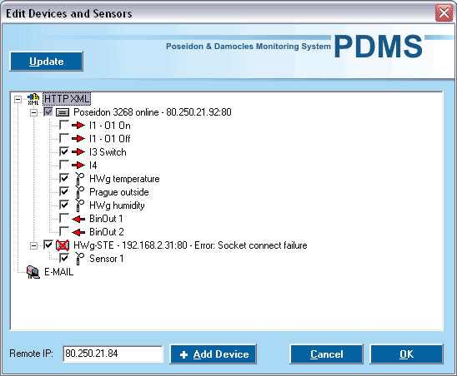Viewport: 457px width, 376px height.
Task: Enable the BinOut 1 checkbox
Action: [64, 218]
